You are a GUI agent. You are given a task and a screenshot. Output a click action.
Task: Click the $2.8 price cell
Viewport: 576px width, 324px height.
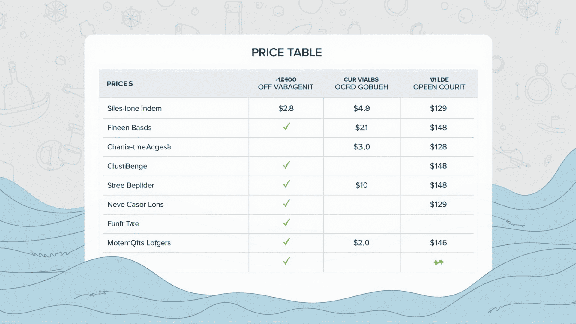coord(286,108)
